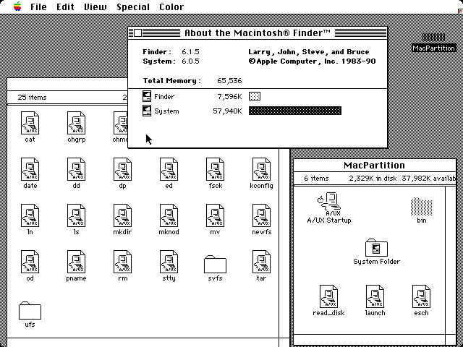463x347 pixels.
Task: Select the pname file icon
Action: click(x=76, y=262)
